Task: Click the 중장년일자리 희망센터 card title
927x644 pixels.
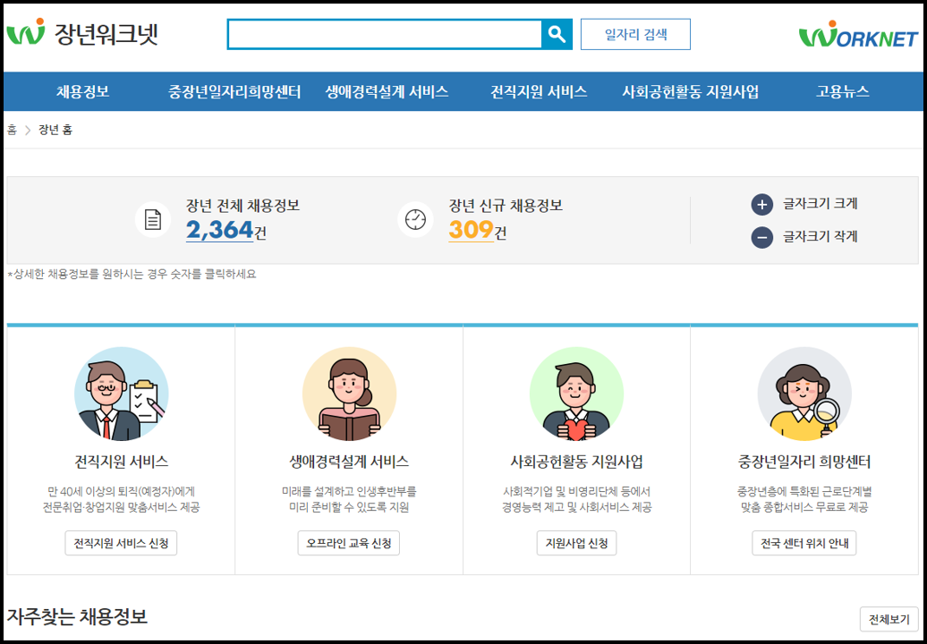Action: 804,462
